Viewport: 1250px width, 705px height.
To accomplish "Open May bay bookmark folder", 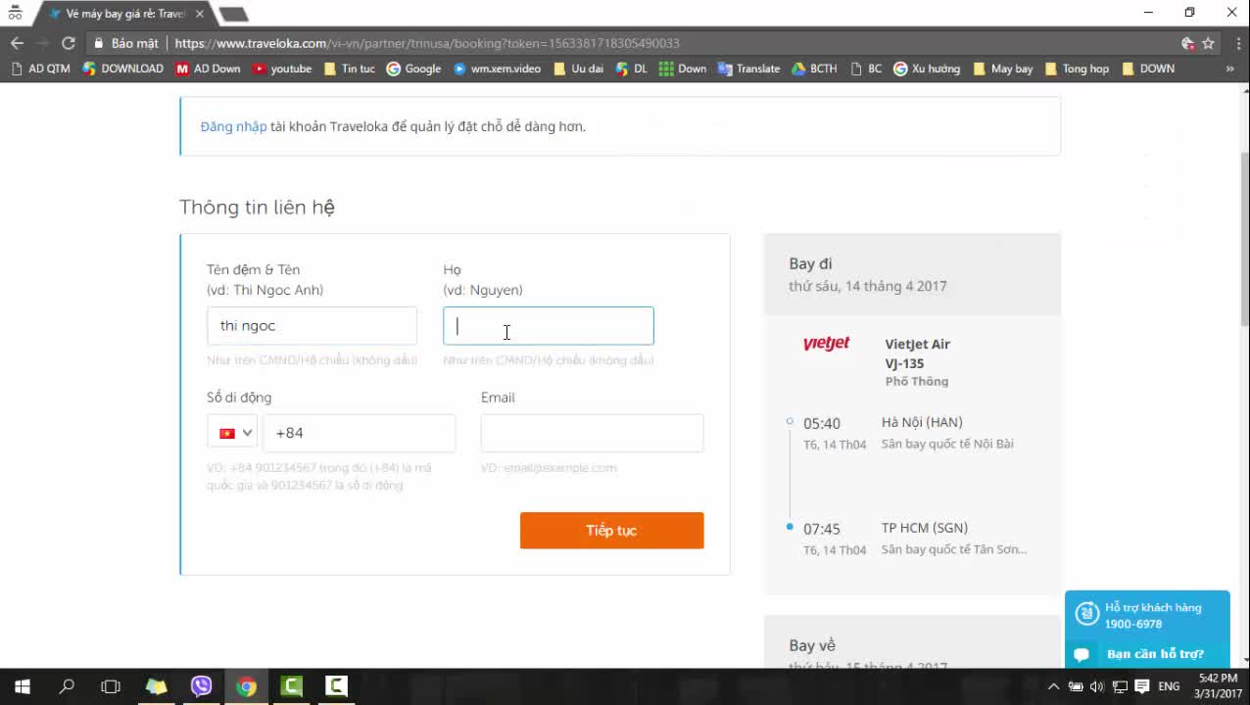I will pos(1003,69).
